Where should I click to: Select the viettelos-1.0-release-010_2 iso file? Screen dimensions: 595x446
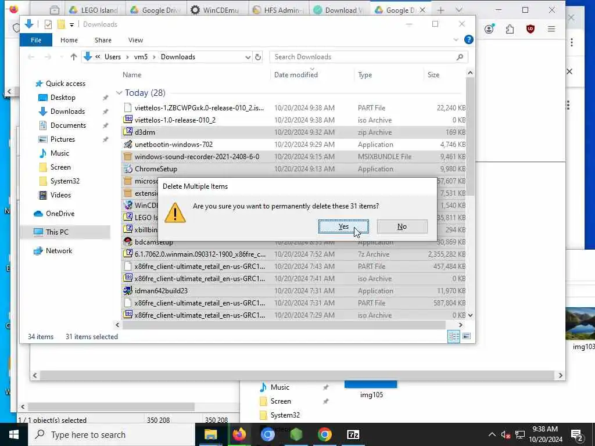293,120
